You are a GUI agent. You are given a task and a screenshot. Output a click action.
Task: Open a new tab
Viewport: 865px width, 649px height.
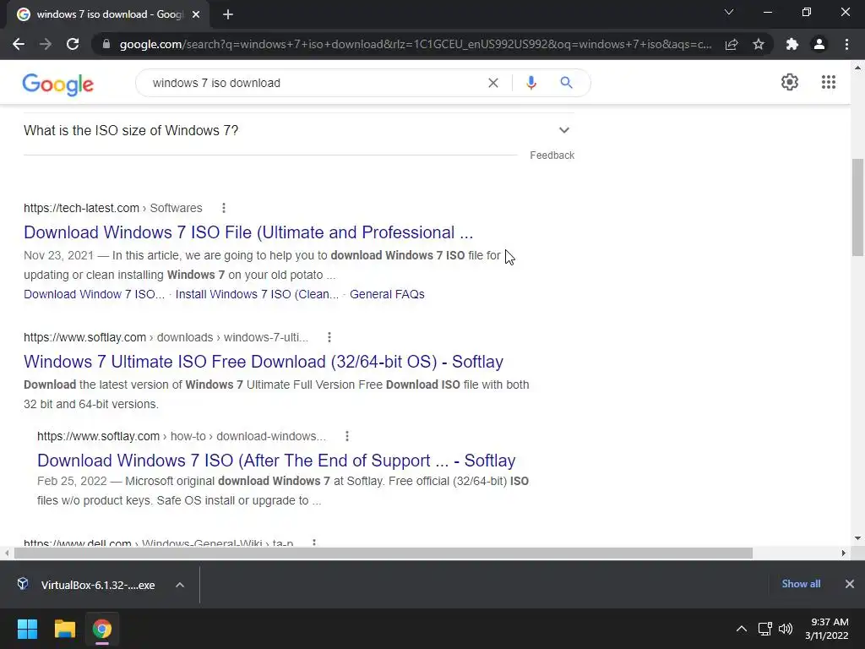(x=228, y=14)
